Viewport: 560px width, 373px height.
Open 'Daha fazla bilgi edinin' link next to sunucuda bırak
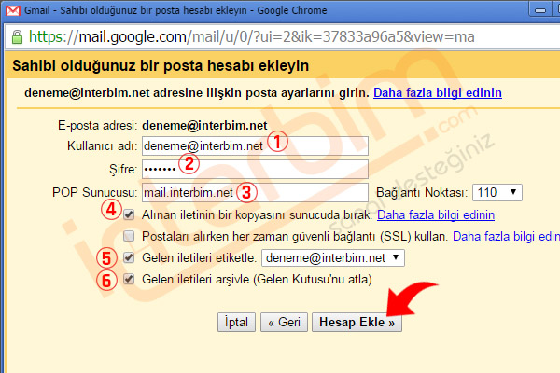pyautogui.click(x=436, y=214)
